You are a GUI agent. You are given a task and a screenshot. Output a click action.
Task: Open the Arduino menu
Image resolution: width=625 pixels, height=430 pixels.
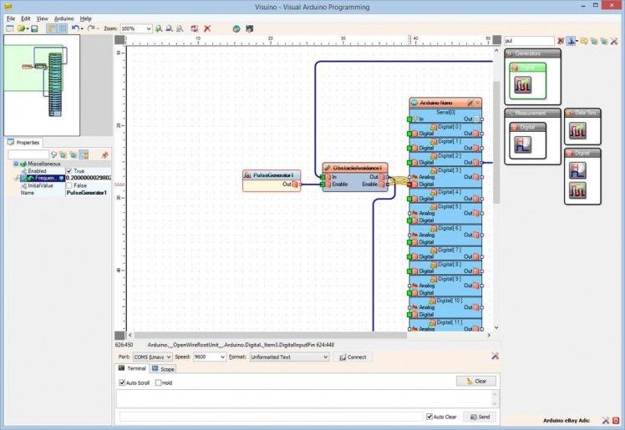(64, 18)
